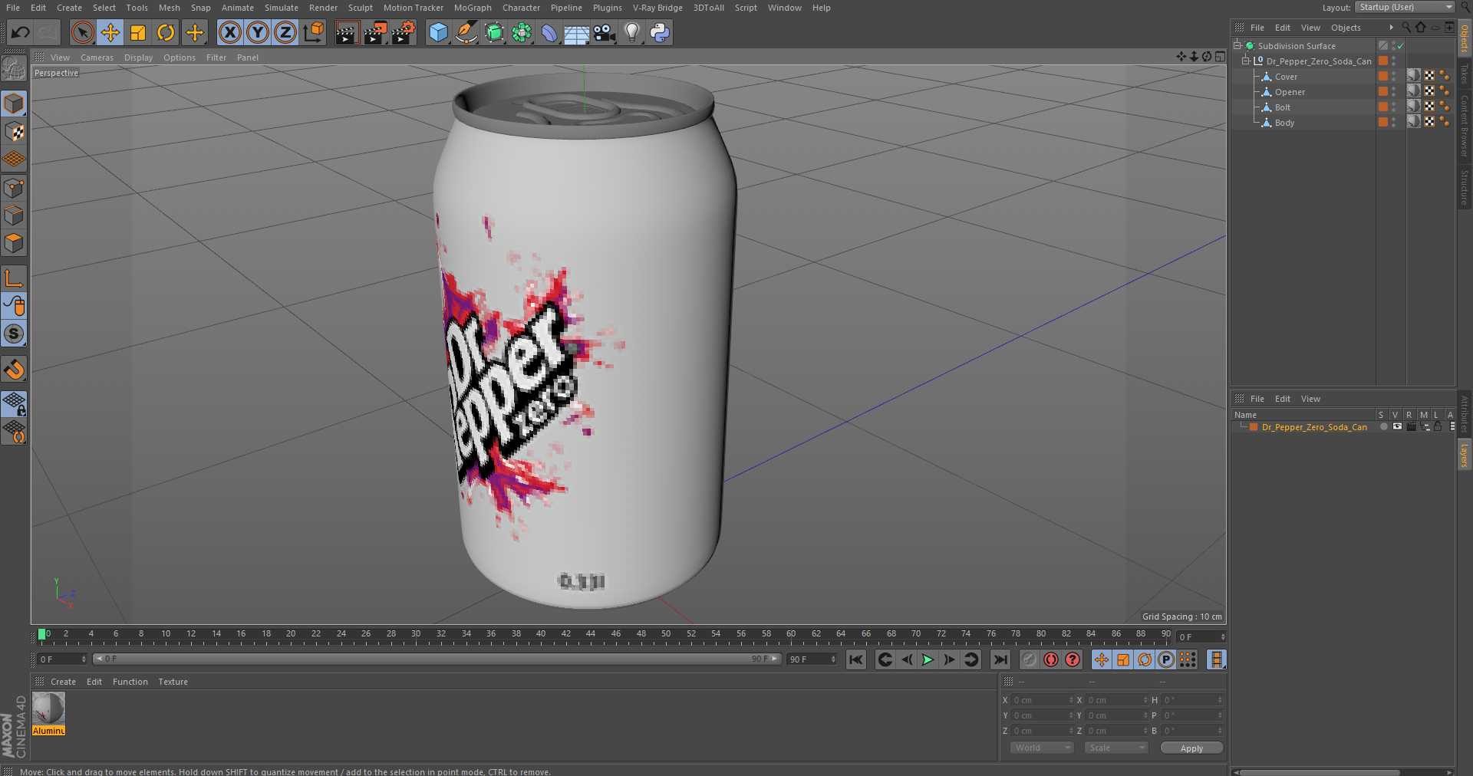Image resolution: width=1473 pixels, height=776 pixels.
Task: Select the Bolt object
Action: [x=1282, y=107]
